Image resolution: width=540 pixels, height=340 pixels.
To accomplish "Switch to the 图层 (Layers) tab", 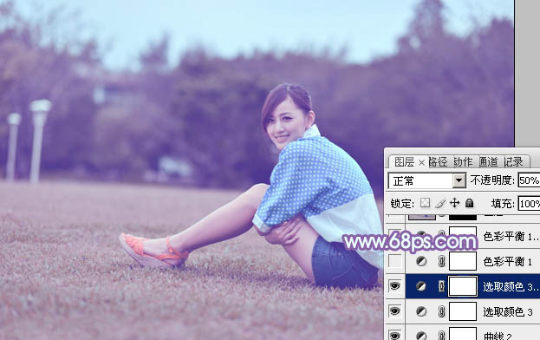I will point(404,162).
